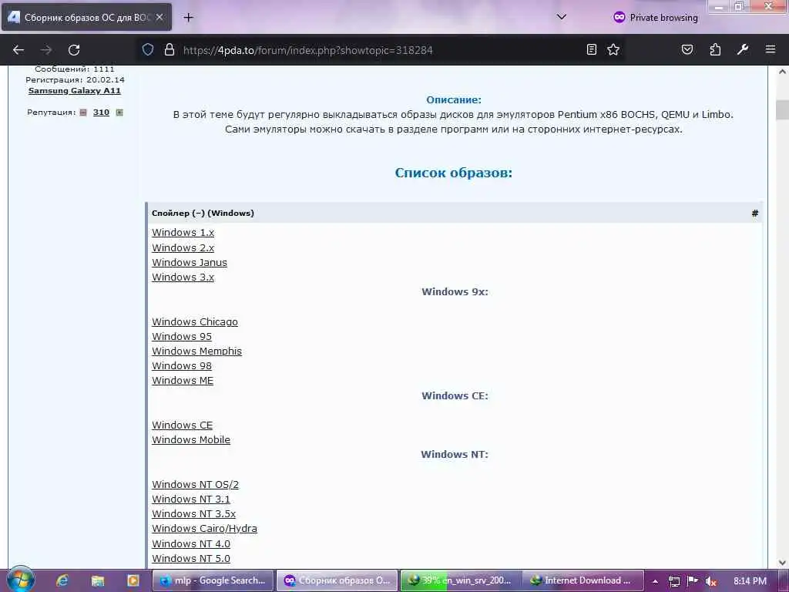
Task: Bookmark this page with the star
Action: point(613,49)
